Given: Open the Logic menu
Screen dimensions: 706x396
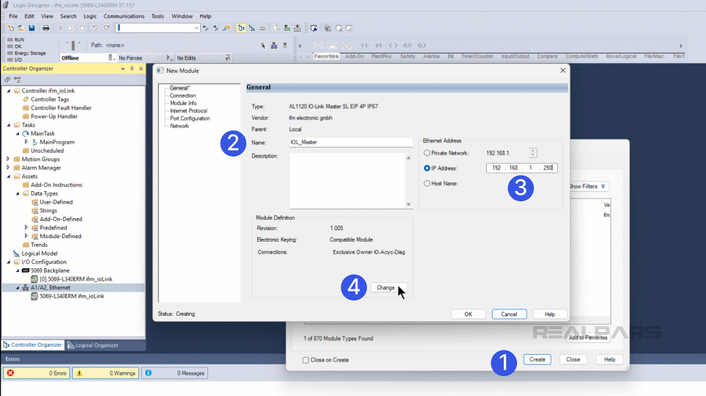Looking at the screenshot, I should point(90,16).
